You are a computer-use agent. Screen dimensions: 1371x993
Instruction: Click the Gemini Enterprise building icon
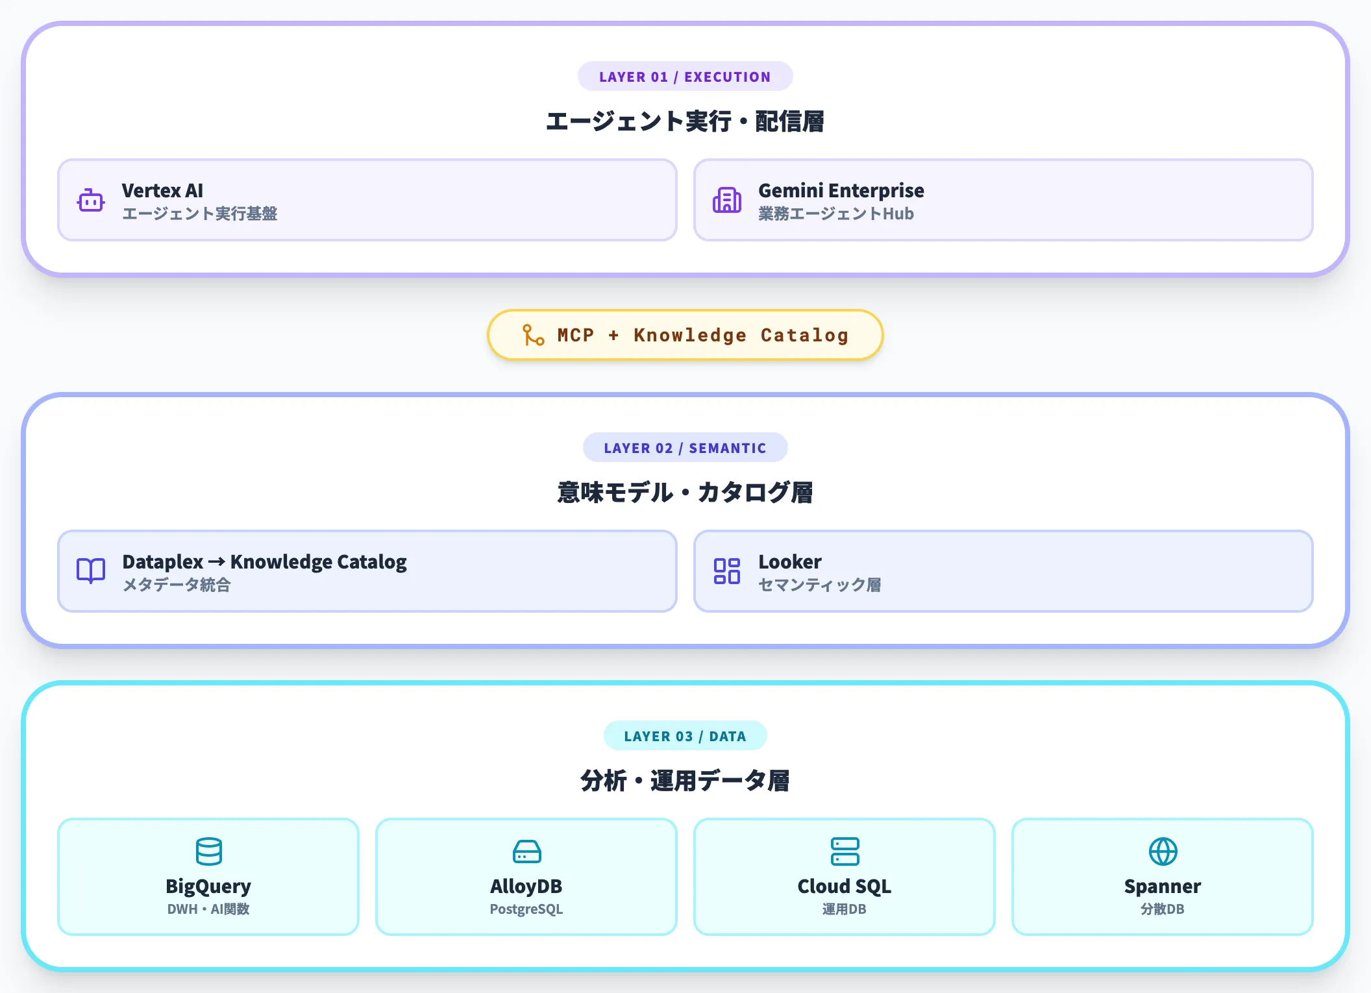coord(727,201)
